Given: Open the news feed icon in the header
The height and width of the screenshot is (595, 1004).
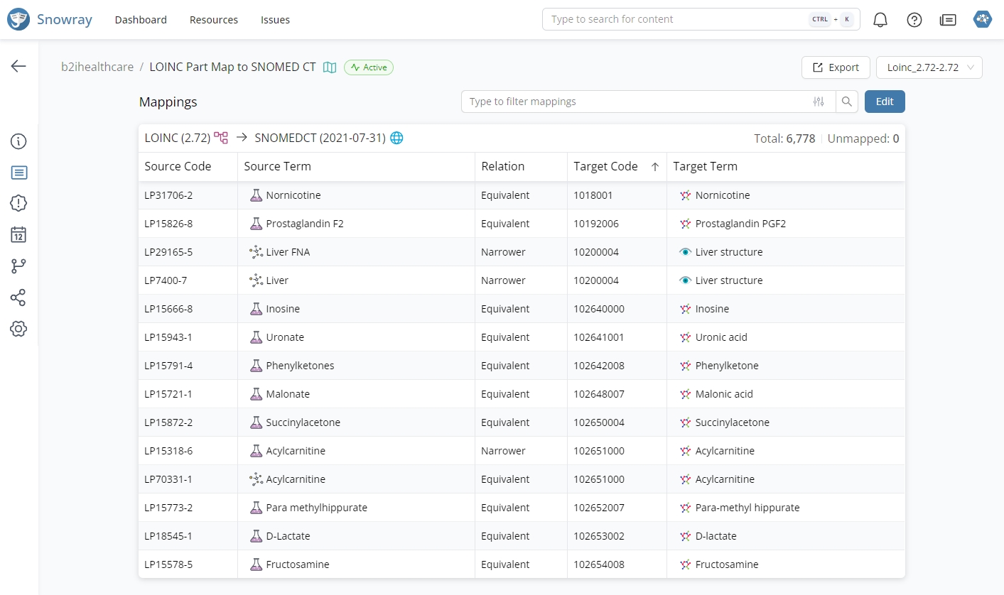Looking at the screenshot, I should point(948,20).
